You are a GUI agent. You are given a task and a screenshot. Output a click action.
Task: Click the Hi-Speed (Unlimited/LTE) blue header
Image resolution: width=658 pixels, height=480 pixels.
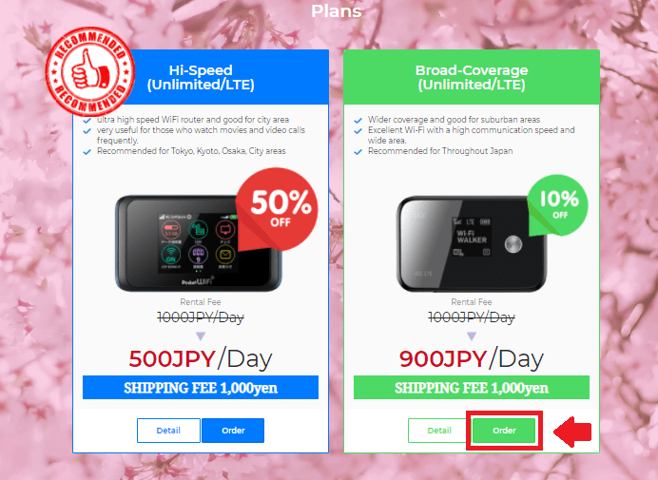201,77
